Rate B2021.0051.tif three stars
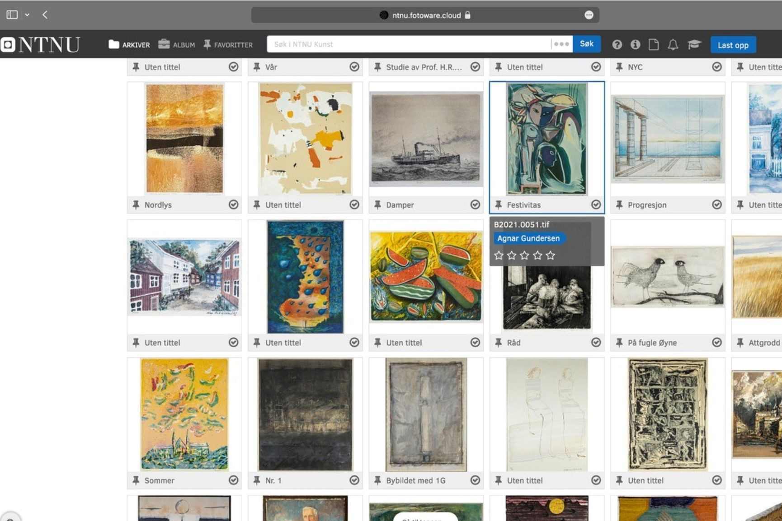Screen dimensions: 782x521 click(524, 256)
